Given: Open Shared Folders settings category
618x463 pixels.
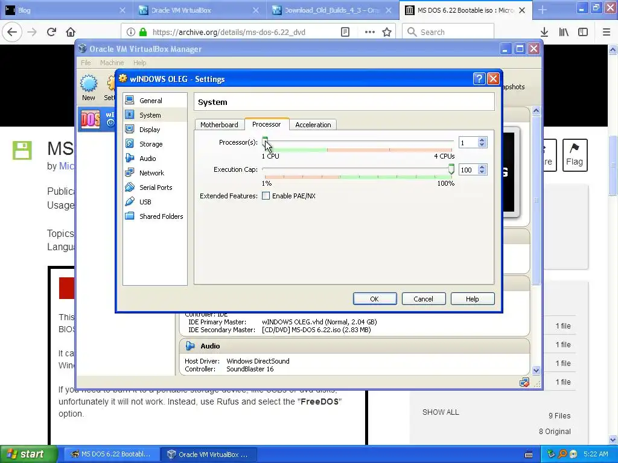Looking at the screenshot, I should pyautogui.click(x=155, y=216).
